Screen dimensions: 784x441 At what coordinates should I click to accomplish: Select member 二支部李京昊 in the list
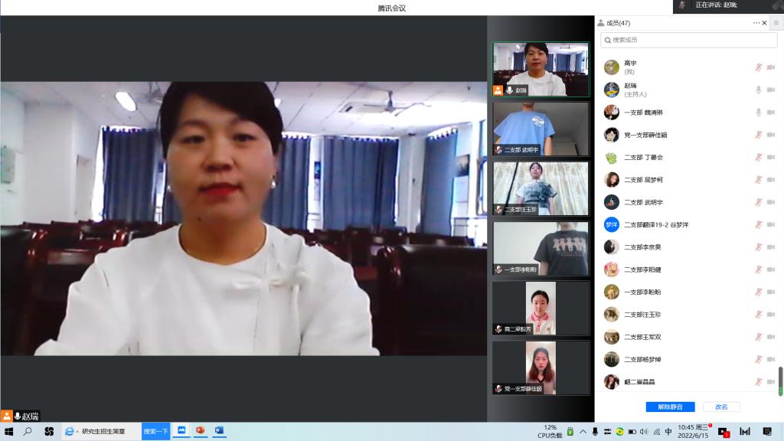(x=642, y=247)
